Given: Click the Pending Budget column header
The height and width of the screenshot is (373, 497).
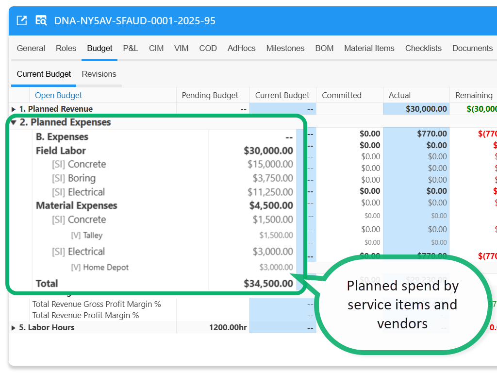Looking at the screenshot, I should pos(210,95).
